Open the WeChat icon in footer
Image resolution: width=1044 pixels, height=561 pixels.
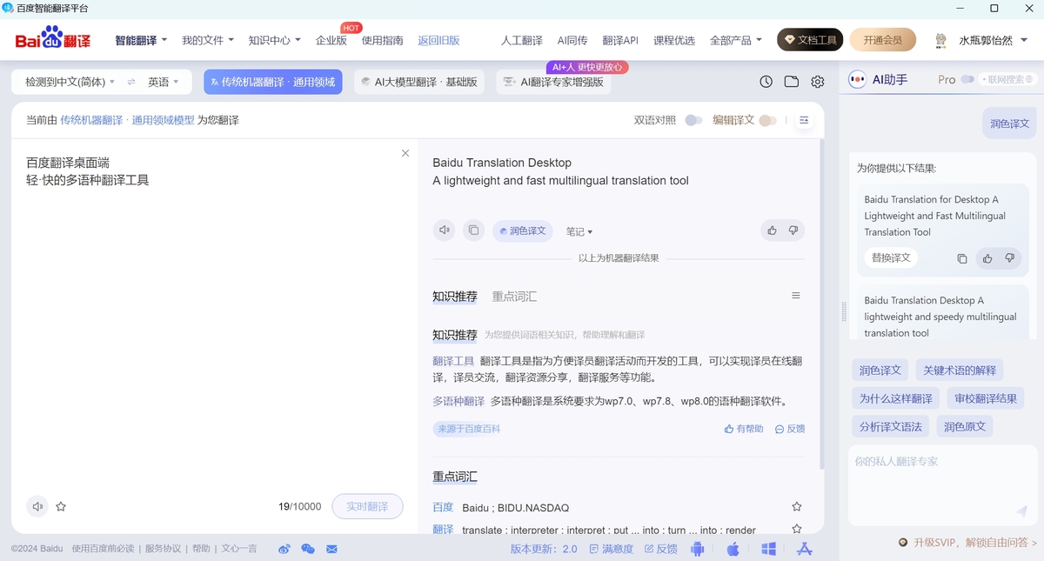(307, 549)
